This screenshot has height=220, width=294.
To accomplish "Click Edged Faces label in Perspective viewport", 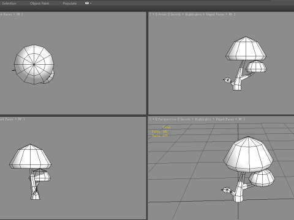I will pyautogui.click(x=225, y=119).
